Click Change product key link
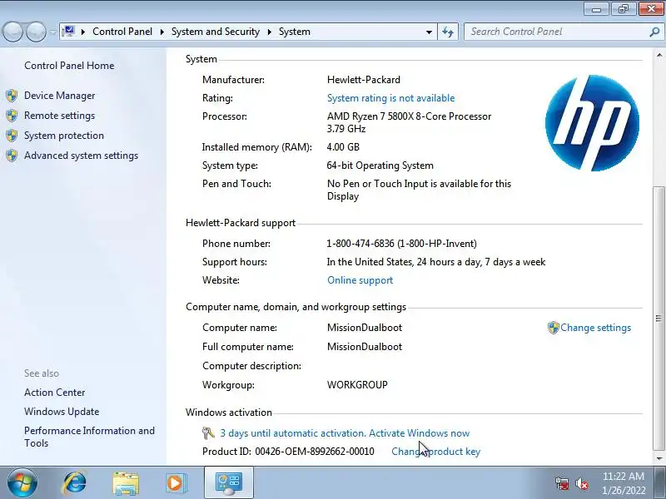 [x=435, y=452]
